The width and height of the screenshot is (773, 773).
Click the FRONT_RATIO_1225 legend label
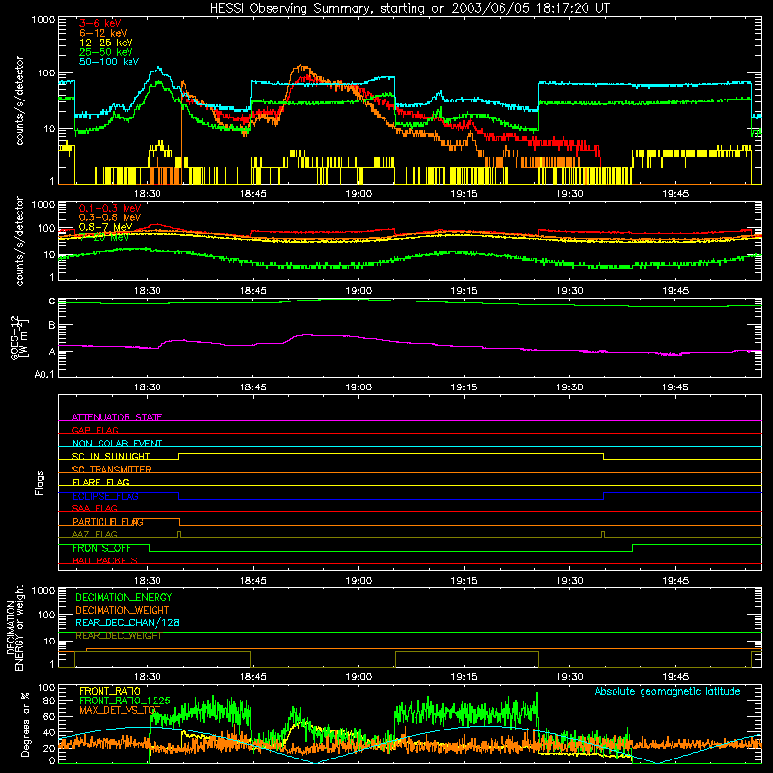pyautogui.click(x=125, y=701)
